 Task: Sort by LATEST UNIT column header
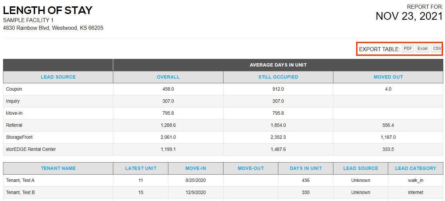tap(141, 168)
